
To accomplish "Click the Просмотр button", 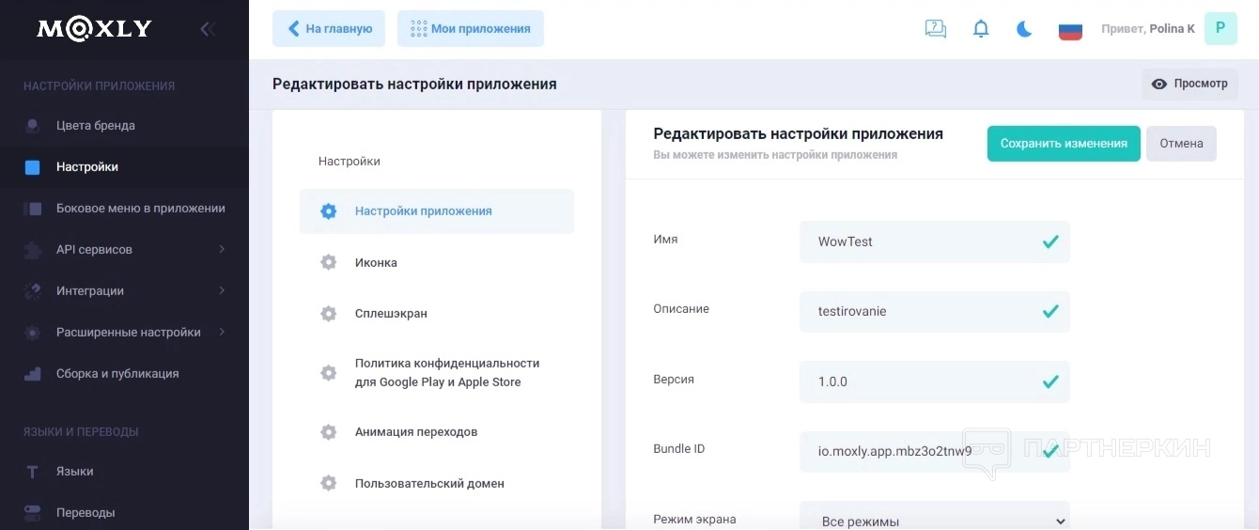I will (1189, 84).
